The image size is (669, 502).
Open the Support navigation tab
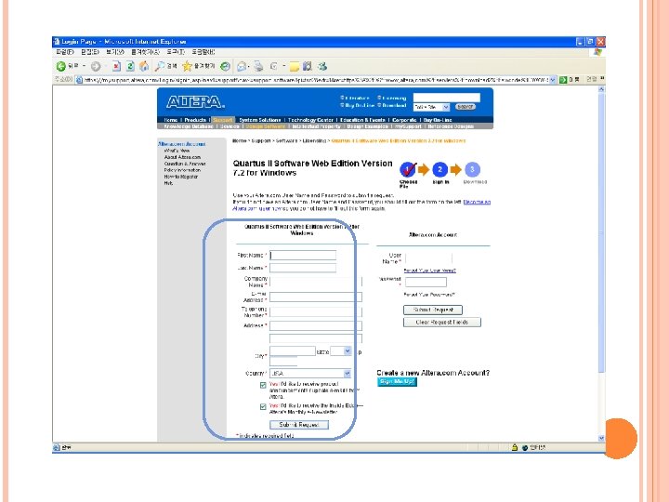[x=223, y=120]
